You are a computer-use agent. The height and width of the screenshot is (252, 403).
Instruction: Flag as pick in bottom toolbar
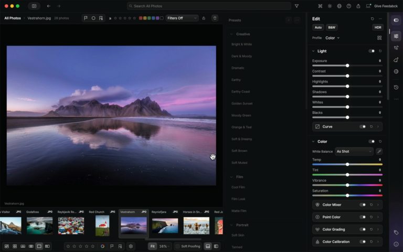(x=112, y=246)
